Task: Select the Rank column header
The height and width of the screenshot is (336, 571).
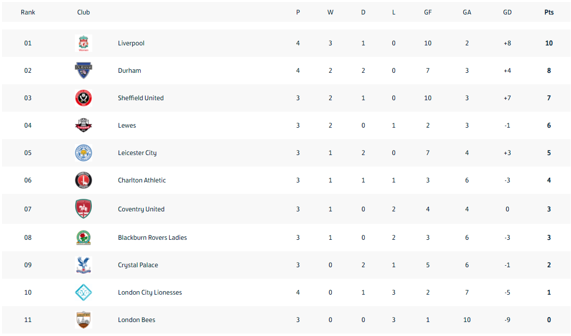Action: pos(27,12)
